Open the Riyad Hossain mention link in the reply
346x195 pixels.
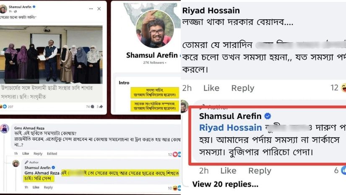point(230,128)
